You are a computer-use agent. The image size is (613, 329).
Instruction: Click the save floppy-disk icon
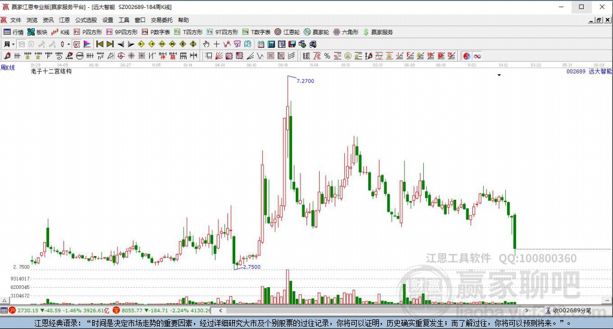click(x=292, y=44)
